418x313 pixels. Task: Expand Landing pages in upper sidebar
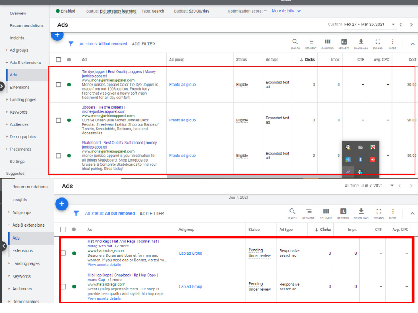pyautogui.click(x=7, y=100)
